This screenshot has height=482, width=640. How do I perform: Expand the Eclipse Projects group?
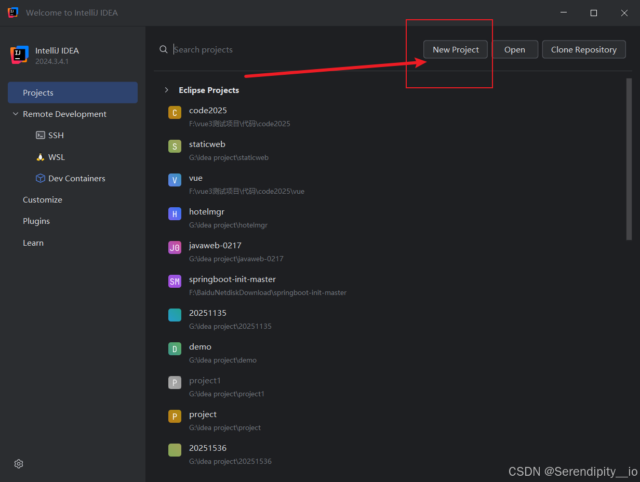[166, 90]
